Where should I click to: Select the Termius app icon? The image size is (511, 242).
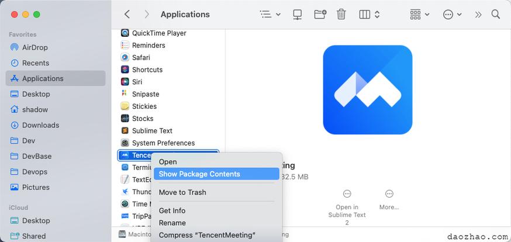point(125,167)
